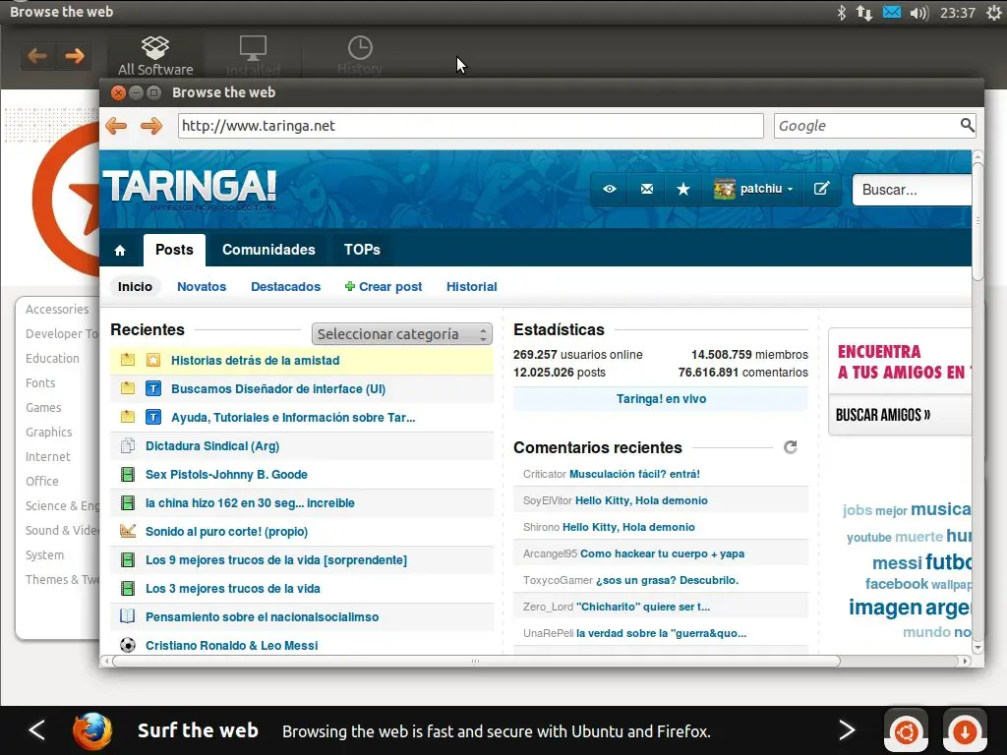Select Fonts category in Software Center
1007x755 pixels.
click(x=40, y=382)
